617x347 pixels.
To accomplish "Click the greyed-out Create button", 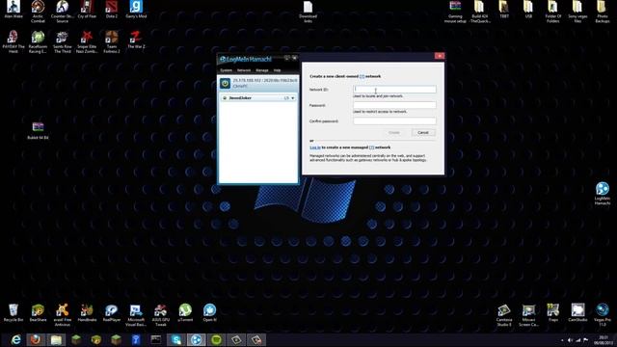I will 394,133.
